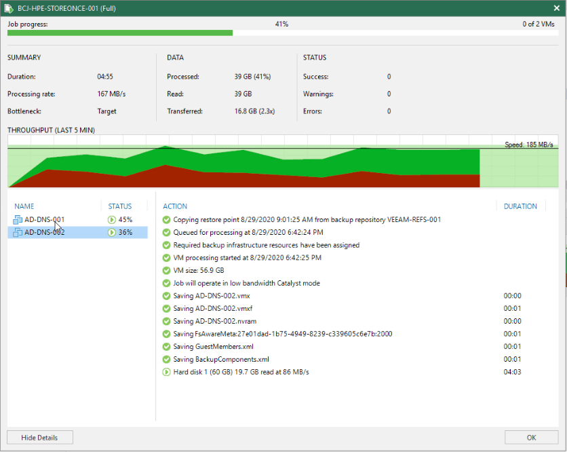The height and width of the screenshot is (452, 567).
Task: Click the VM icon next to AD-DNS-001
Action: click(18, 220)
